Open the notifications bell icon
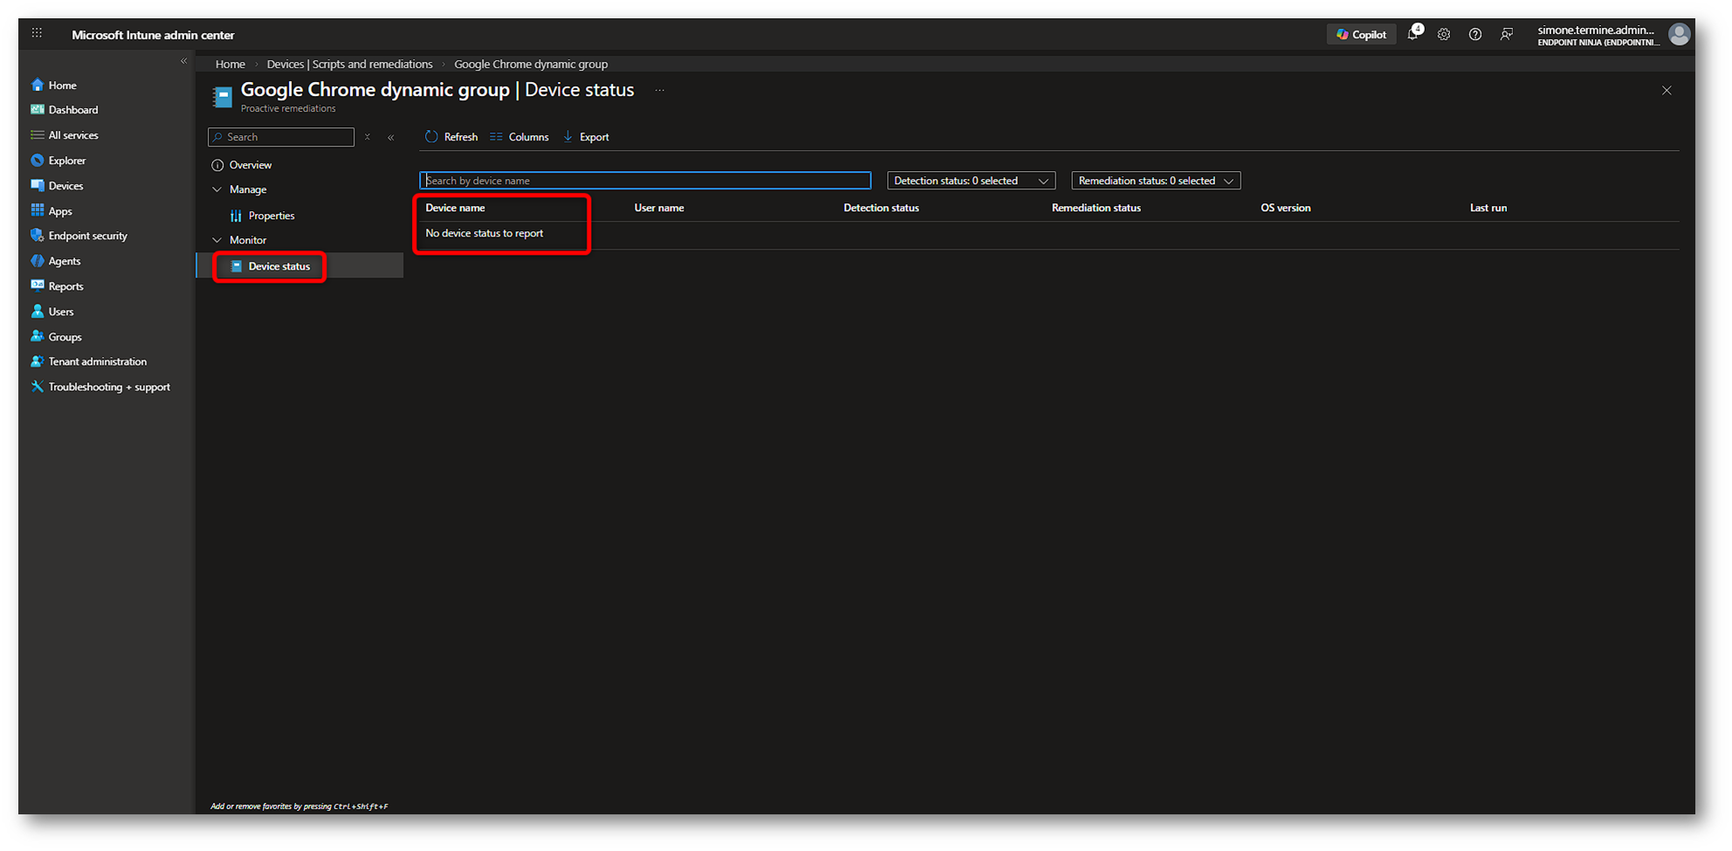The image size is (1732, 851). coord(1412,35)
